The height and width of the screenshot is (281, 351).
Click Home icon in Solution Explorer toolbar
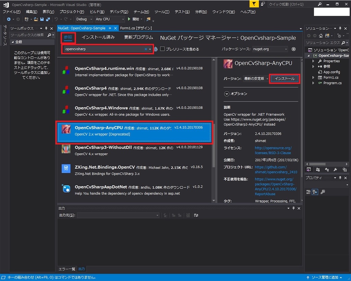point(321,36)
